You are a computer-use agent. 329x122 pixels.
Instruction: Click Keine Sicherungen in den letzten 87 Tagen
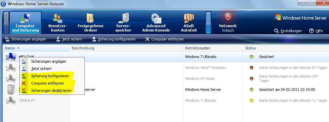293,68
